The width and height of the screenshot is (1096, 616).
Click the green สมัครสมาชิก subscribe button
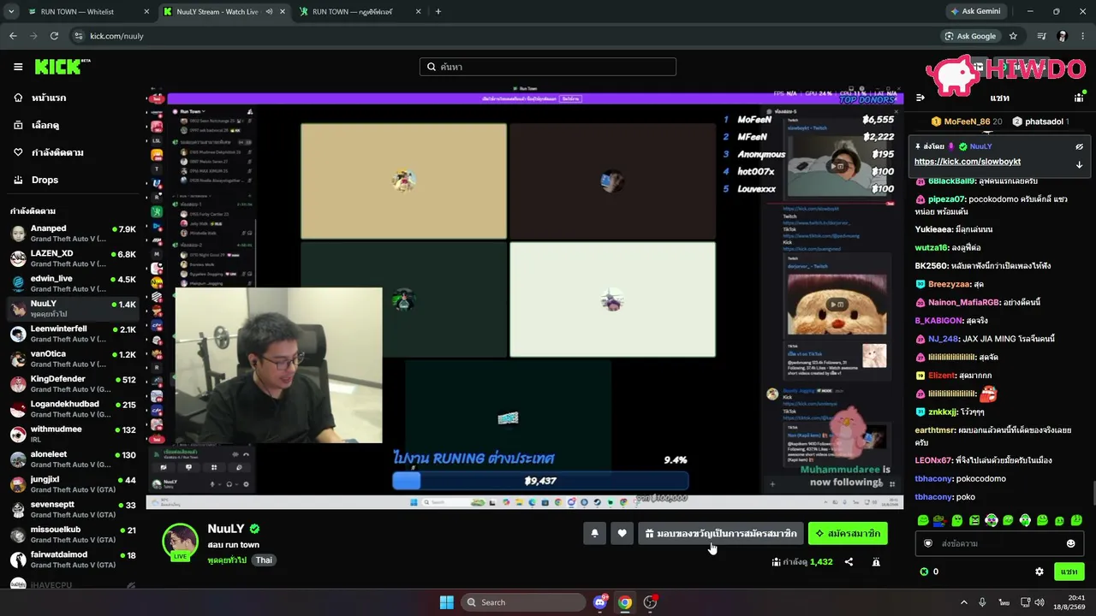pyautogui.click(x=848, y=533)
